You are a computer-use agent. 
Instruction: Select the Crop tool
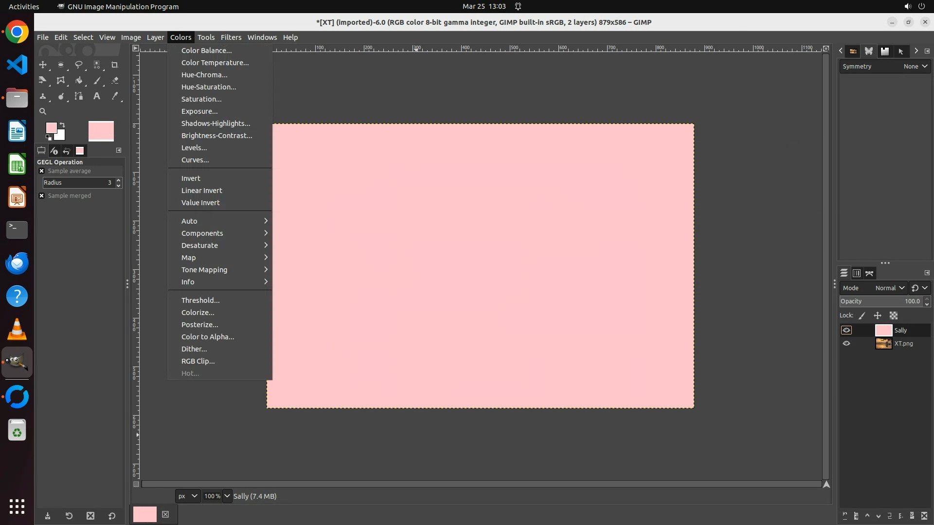115,65
